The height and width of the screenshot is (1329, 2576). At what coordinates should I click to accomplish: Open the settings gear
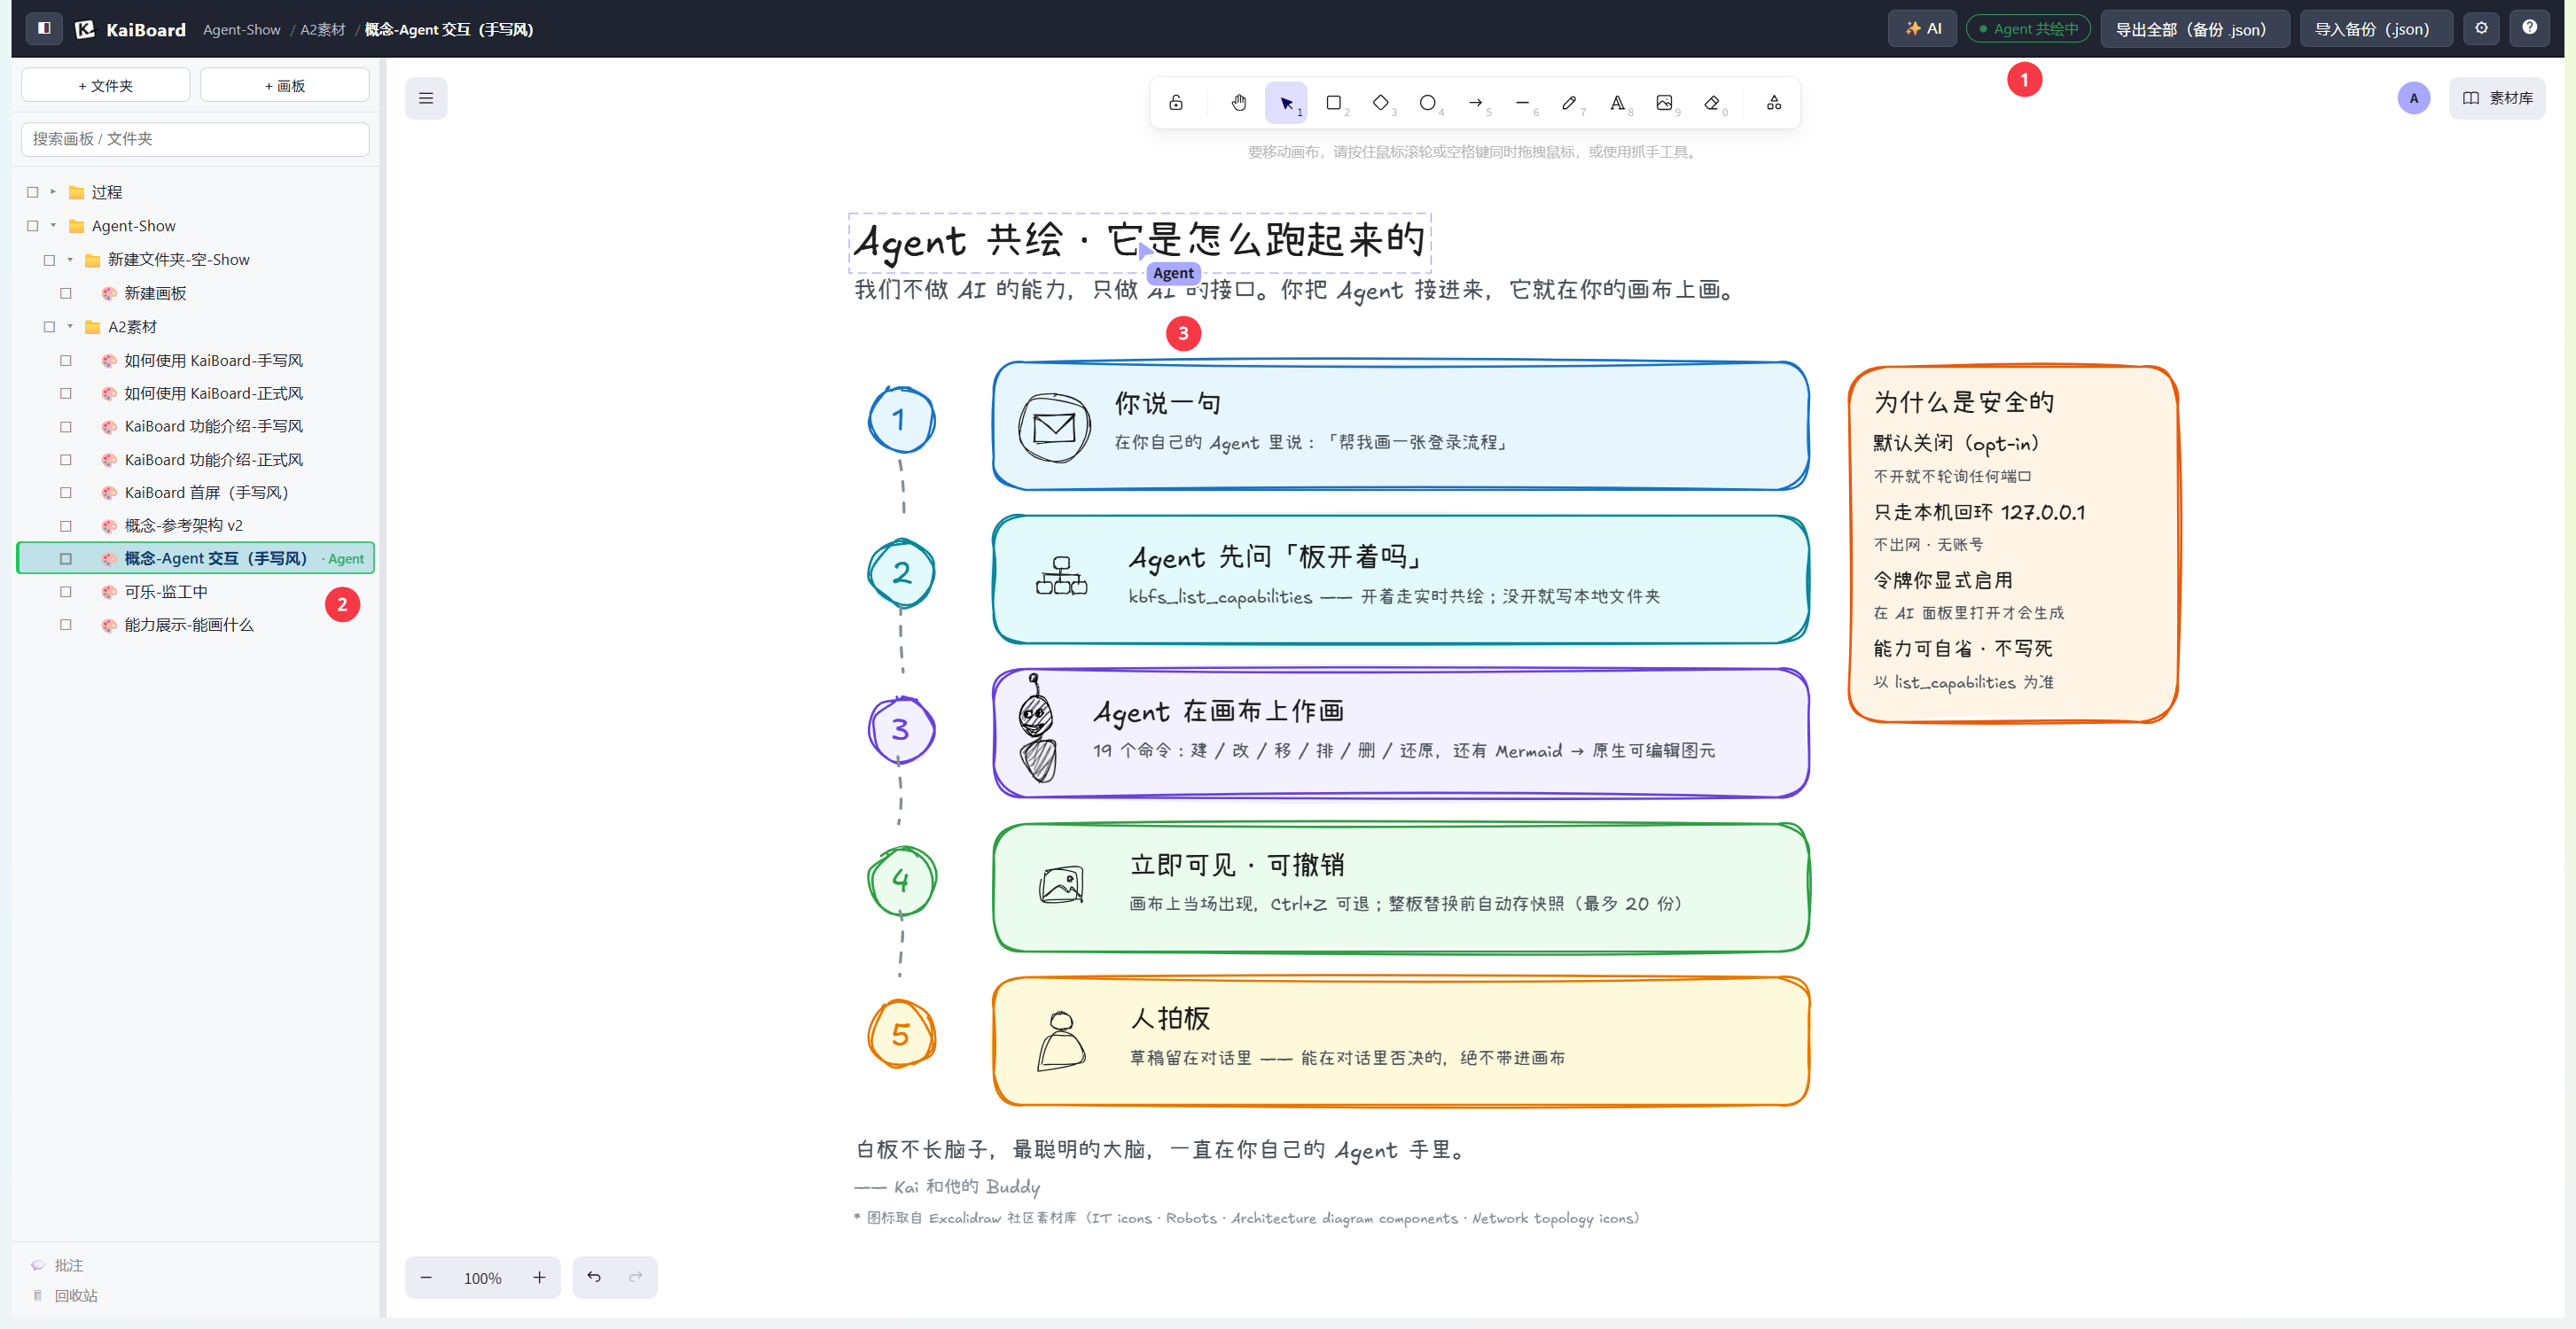2482,28
